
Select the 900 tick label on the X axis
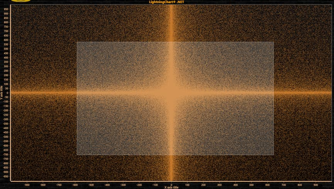315,184
